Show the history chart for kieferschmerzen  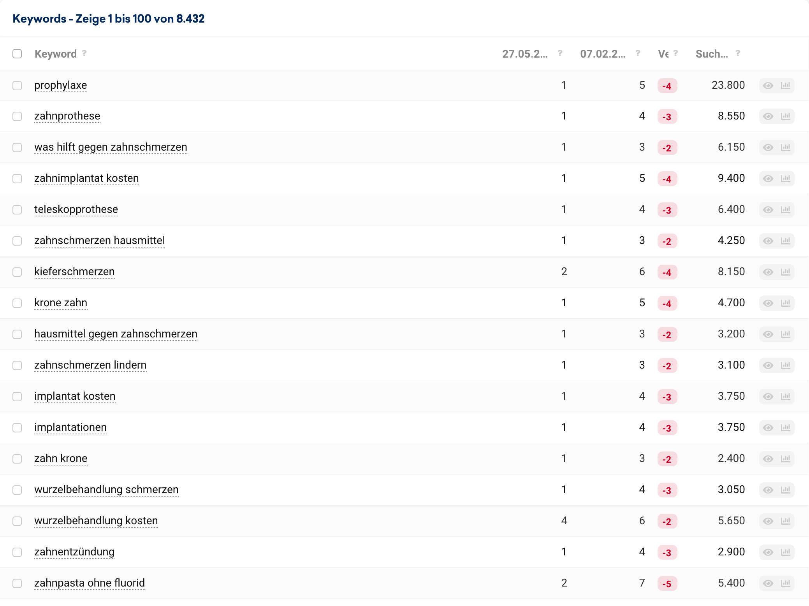pos(785,272)
